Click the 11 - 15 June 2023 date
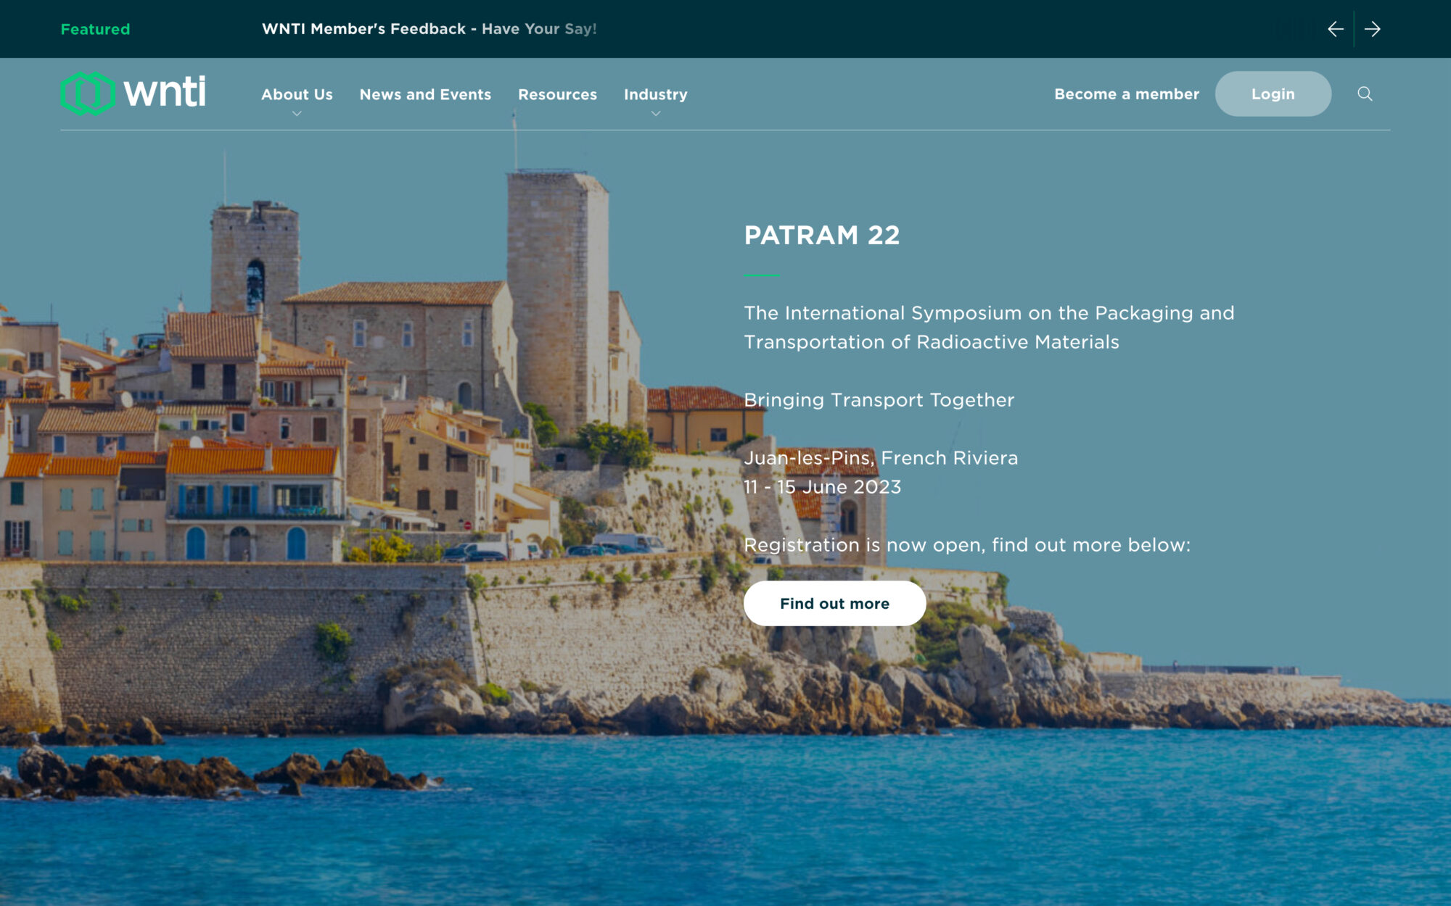The width and height of the screenshot is (1451, 906). point(822,487)
